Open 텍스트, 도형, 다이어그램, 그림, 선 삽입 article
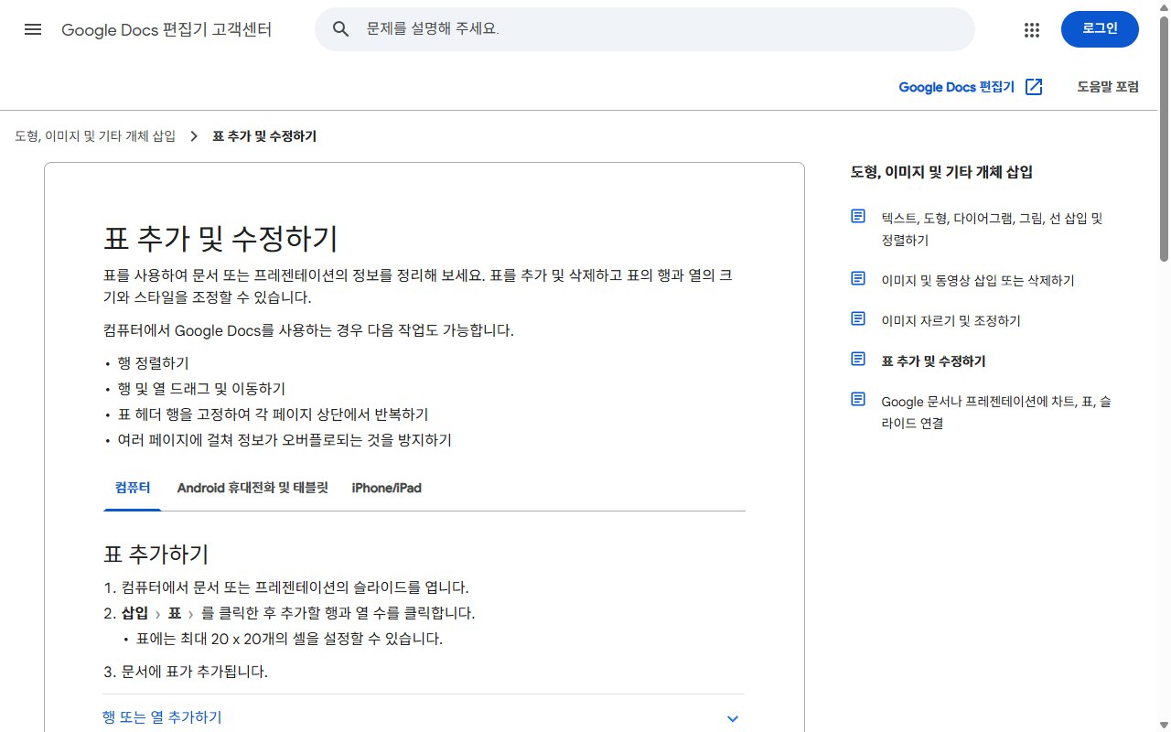The width and height of the screenshot is (1171, 732). [993, 229]
